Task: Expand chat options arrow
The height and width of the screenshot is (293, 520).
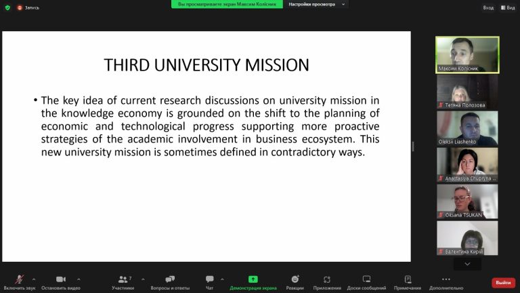Action: click(x=222, y=279)
